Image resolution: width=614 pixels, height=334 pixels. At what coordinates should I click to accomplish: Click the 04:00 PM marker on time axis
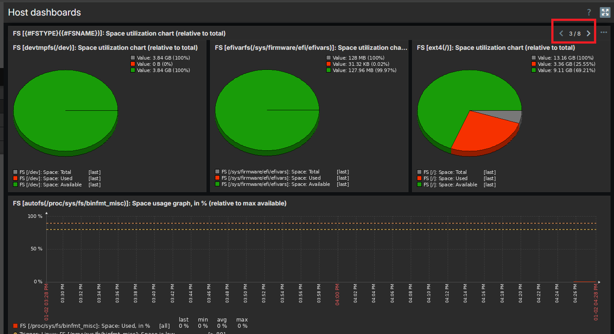pos(337,294)
